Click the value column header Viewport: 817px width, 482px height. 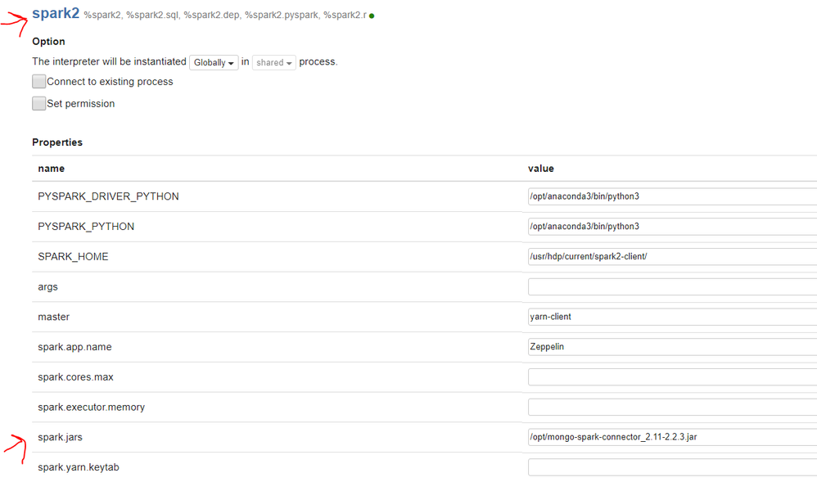click(x=541, y=169)
